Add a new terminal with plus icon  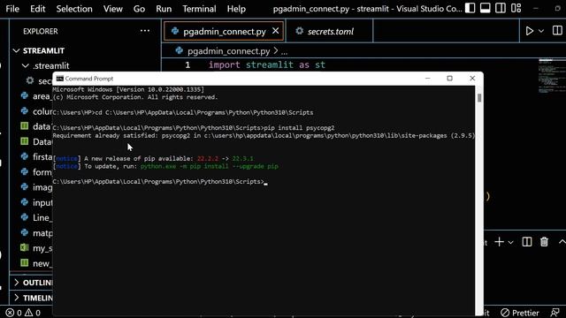(499, 242)
